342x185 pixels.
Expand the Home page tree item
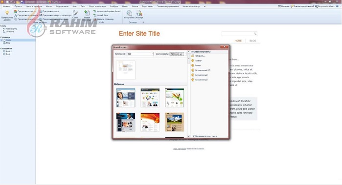coord(1,40)
